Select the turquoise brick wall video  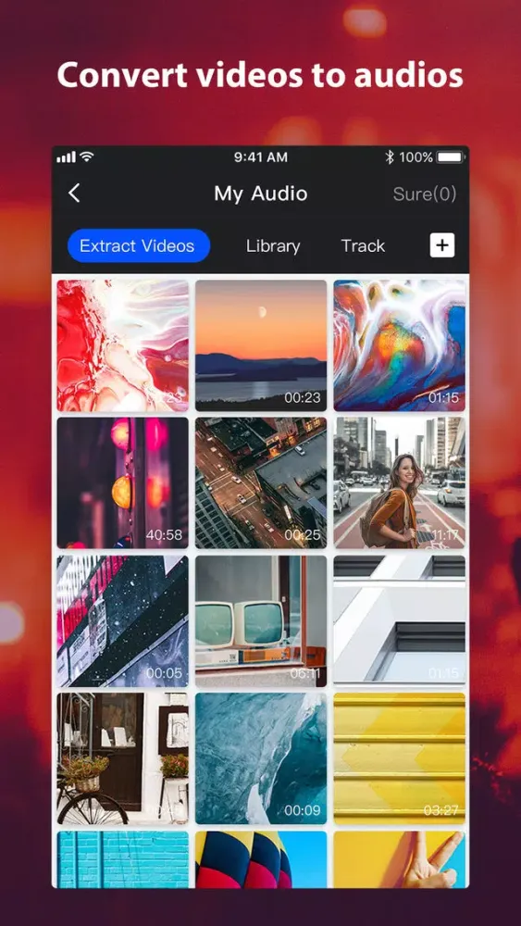pyautogui.click(x=123, y=859)
